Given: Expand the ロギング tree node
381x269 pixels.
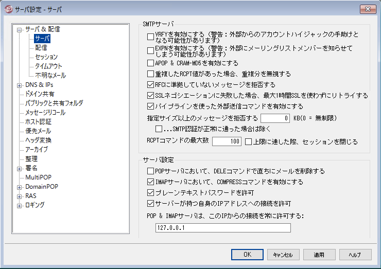Looking at the screenshot, I should pos(20,205).
